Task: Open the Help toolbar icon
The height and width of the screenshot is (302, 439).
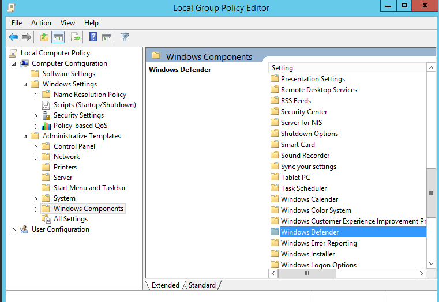Action: point(93,37)
